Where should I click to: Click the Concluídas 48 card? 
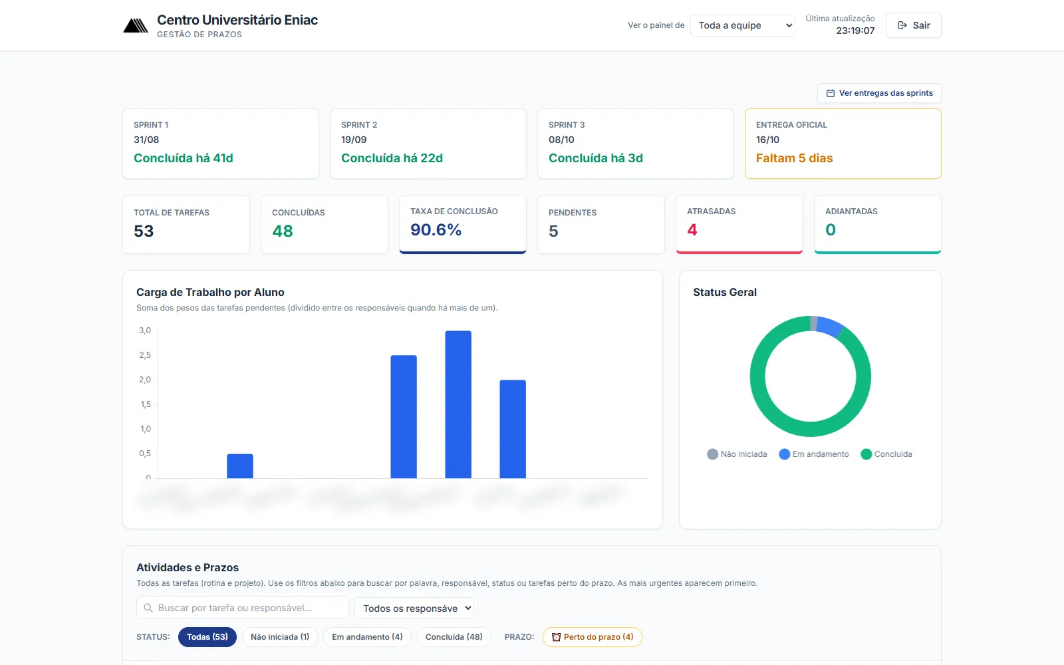[x=325, y=224]
